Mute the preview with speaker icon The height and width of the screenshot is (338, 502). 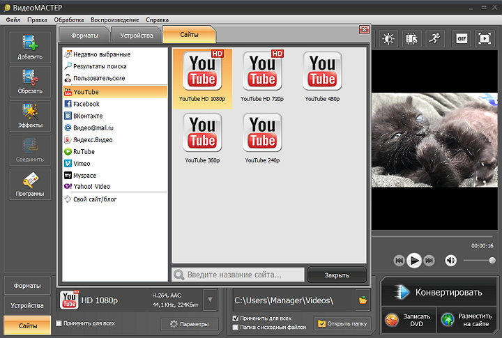[x=450, y=260]
